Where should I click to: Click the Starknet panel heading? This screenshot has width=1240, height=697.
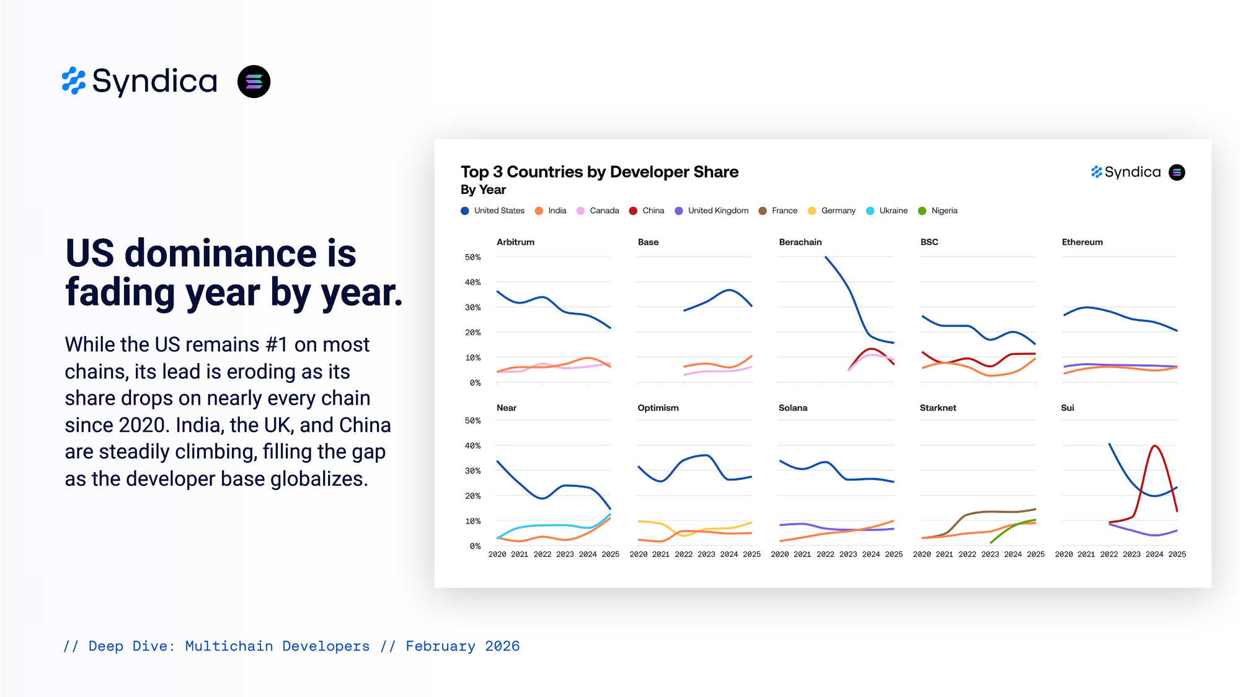pos(937,408)
